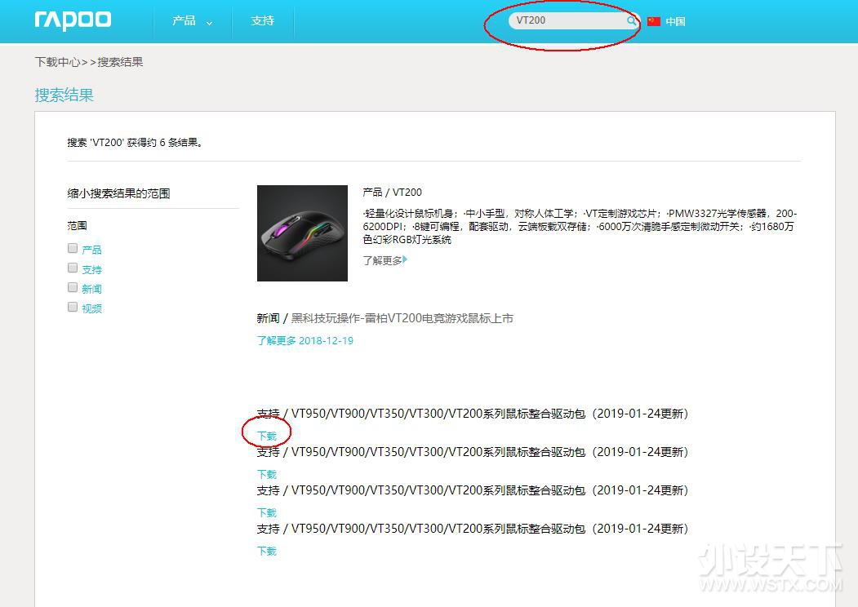The image size is (858, 607).
Task: Click 下载 under third driver result
Action: 267,512
